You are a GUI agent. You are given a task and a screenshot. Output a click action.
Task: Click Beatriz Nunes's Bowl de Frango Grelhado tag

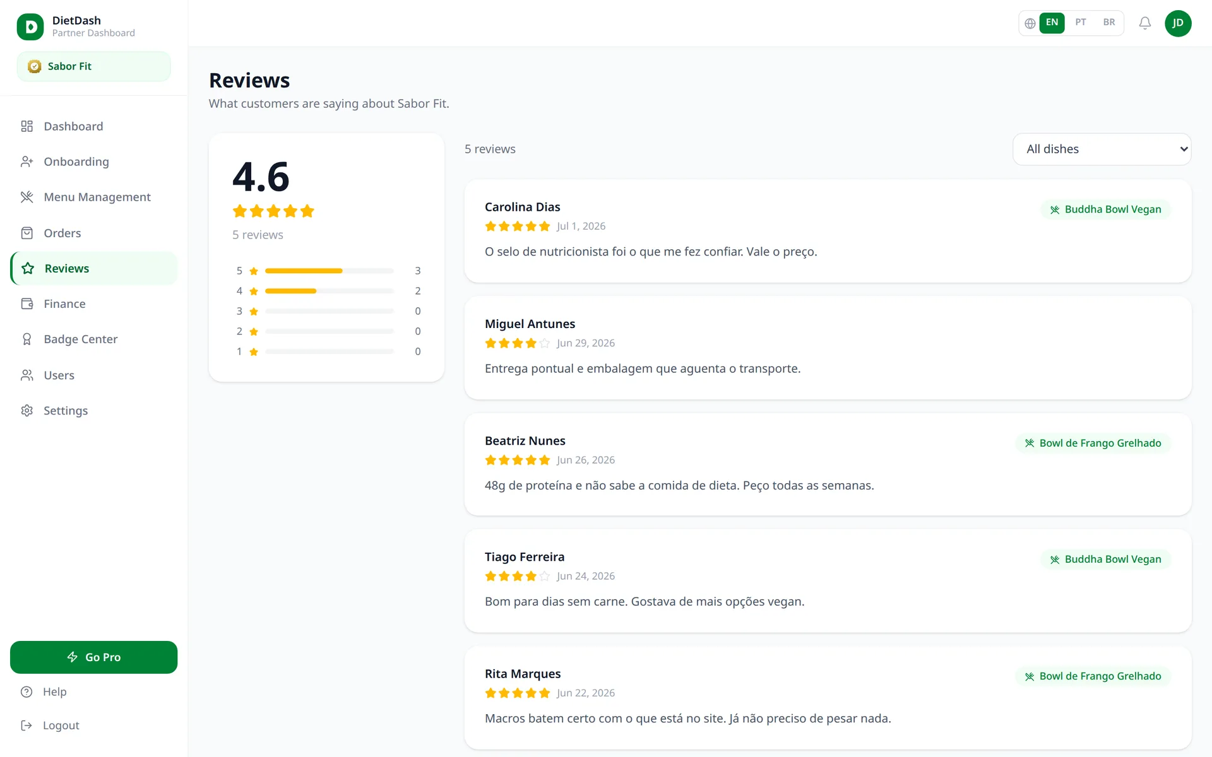pyautogui.click(x=1093, y=443)
